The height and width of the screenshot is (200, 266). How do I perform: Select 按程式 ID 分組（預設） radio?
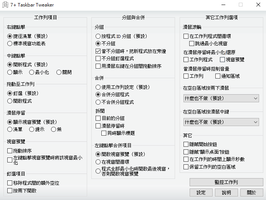point(121,36)
